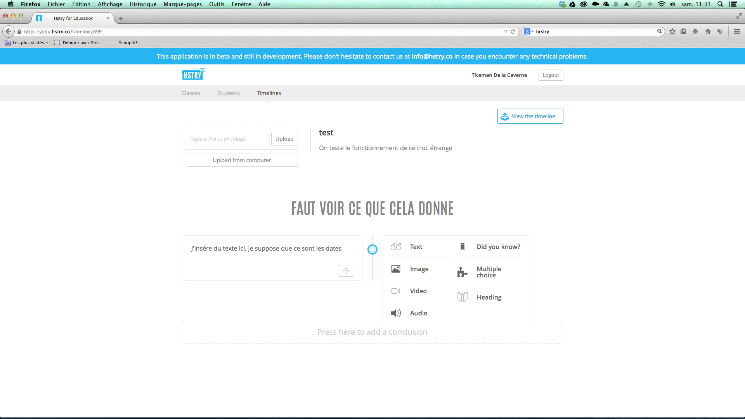The height and width of the screenshot is (419, 745).
Task: Open Firefox hamburger menu icon
Action: click(737, 31)
